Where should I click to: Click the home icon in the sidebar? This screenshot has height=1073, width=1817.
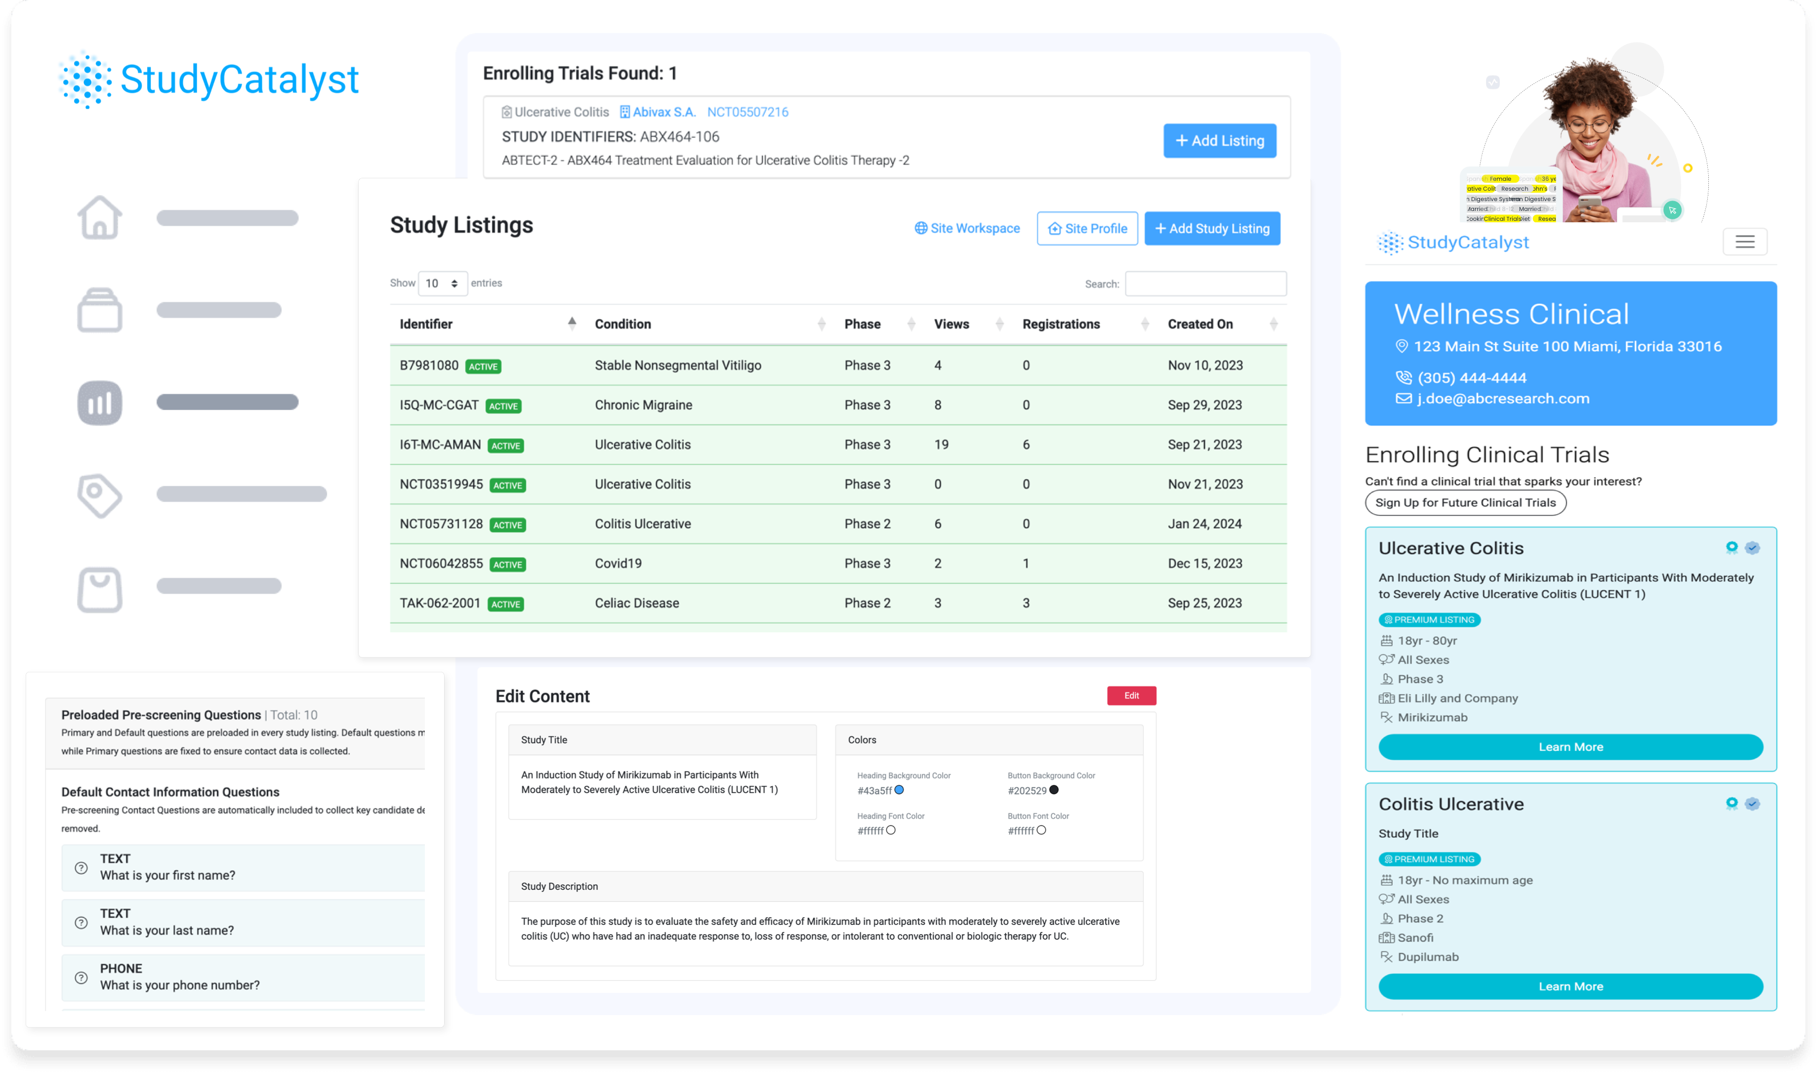coord(100,217)
